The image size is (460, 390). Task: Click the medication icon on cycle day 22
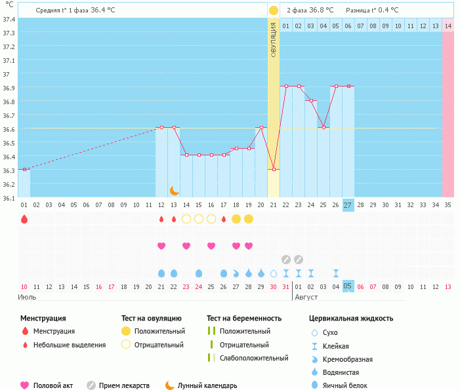point(286,259)
